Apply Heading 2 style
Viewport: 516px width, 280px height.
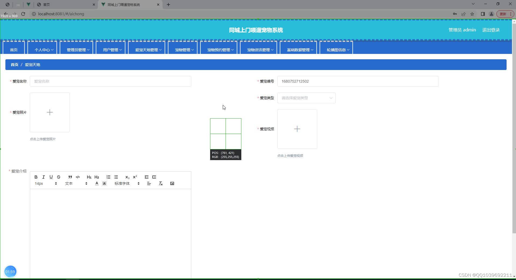click(x=97, y=177)
